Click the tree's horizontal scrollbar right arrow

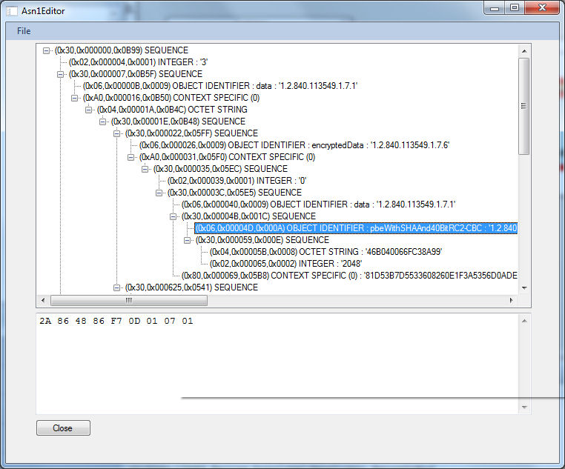(511, 300)
